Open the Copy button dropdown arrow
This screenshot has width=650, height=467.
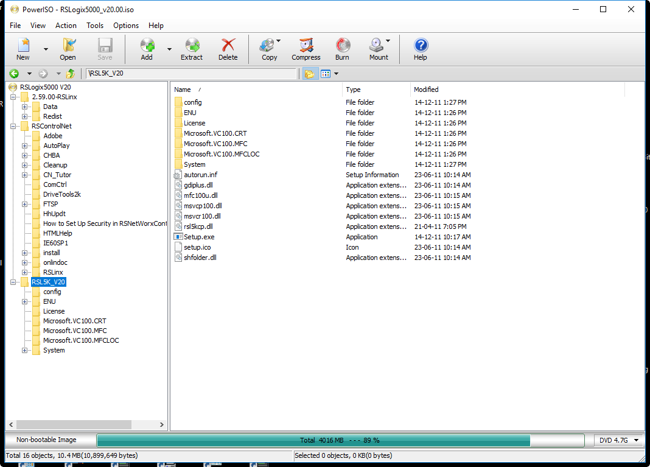coord(278,41)
